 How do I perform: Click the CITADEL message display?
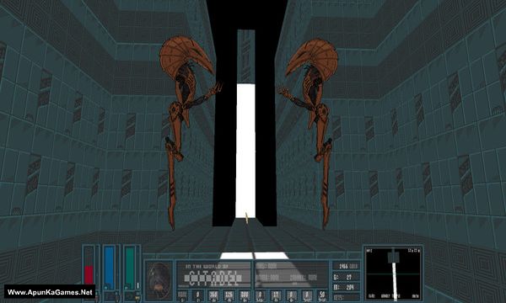pos(213,274)
